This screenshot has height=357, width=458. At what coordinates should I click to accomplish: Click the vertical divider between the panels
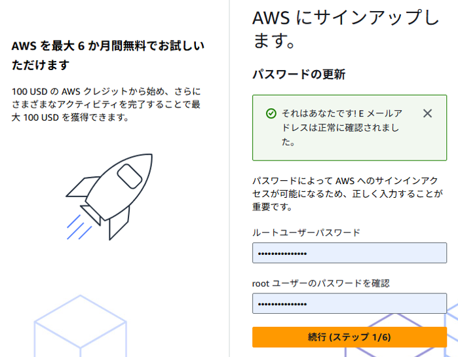click(229, 197)
